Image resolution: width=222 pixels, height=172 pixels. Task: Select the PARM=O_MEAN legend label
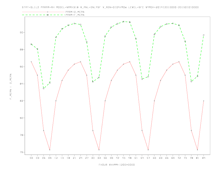coord(75,12)
